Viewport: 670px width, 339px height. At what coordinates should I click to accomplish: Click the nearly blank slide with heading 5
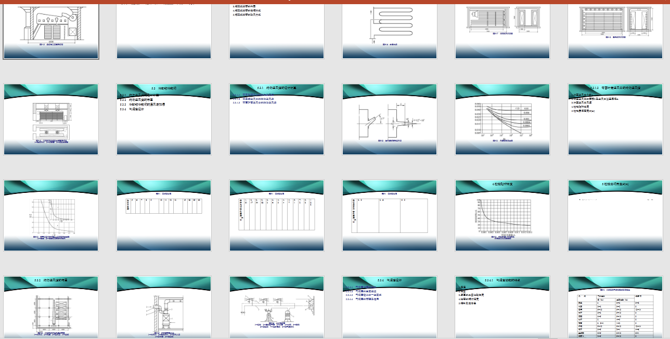click(x=615, y=216)
